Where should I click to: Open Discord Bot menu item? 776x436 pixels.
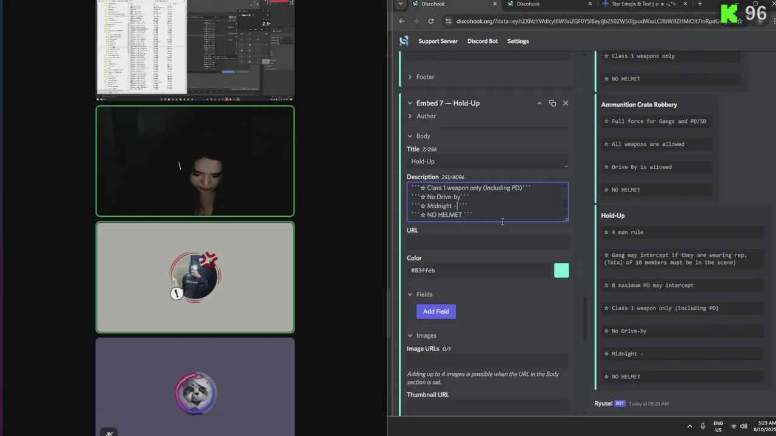(483, 41)
